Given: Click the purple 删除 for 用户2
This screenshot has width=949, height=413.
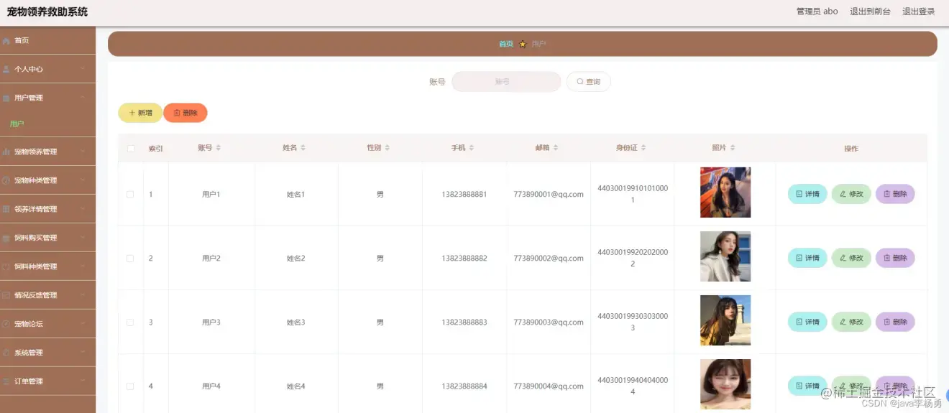Looking at the screenshot, I should [895, 258].
